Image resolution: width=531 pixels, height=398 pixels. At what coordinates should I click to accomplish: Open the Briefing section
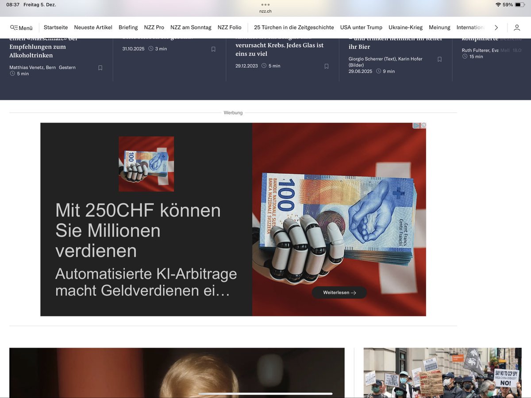click(x=128, y=27)
